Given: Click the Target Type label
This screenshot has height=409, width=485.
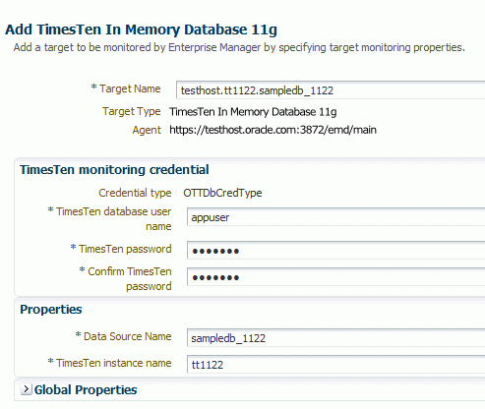Looking at the screenshot, I should tap(131, 111).
